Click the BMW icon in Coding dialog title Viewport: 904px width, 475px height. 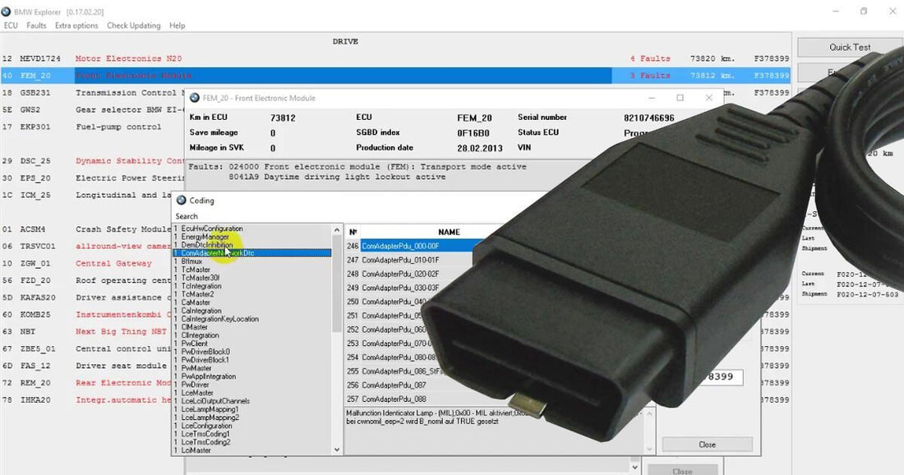[x=181, y=200]
